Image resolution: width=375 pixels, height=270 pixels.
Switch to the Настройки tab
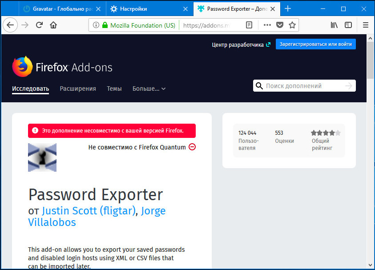[x=149, y=9]
